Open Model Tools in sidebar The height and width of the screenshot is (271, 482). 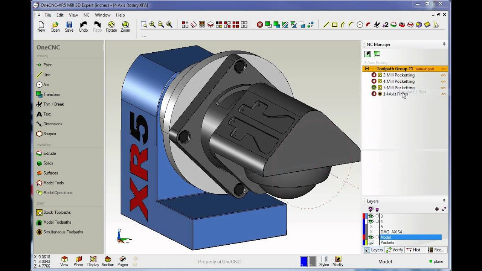click(x=50, y=183)
